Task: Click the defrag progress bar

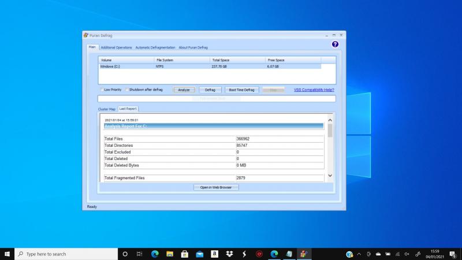Action: (x=217, y=98)
